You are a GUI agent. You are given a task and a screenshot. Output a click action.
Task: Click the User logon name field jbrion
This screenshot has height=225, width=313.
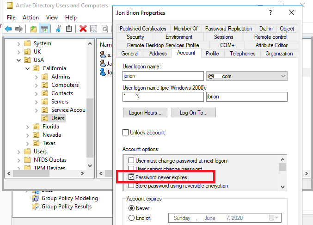coord(163,76)
